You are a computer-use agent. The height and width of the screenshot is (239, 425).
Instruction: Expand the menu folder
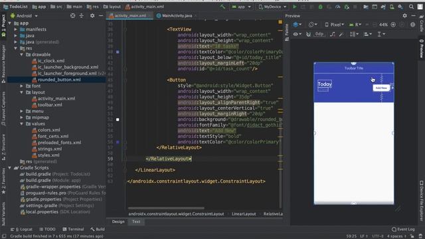coord(22,111)
